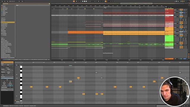This screenshot has height=107, width=190.
Task: Select Audio Effects in Collections
Action: (5, 8)
